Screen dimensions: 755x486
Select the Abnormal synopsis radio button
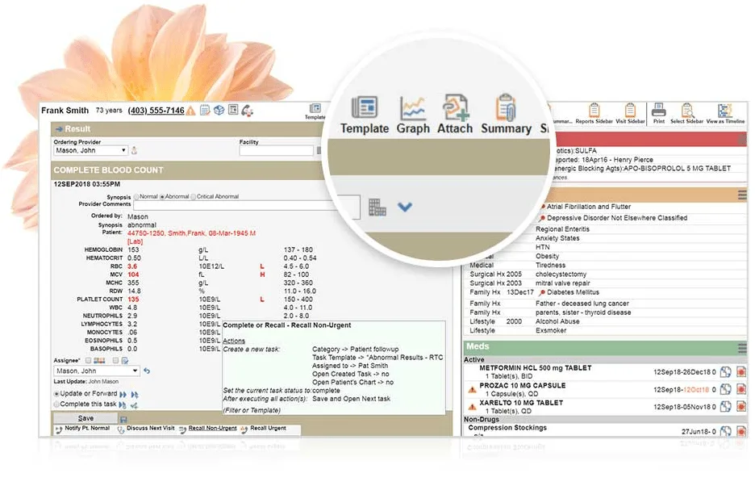pos(163,195)
